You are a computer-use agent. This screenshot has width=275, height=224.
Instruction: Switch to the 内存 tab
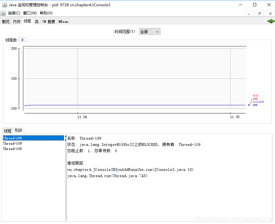point(17,22)
